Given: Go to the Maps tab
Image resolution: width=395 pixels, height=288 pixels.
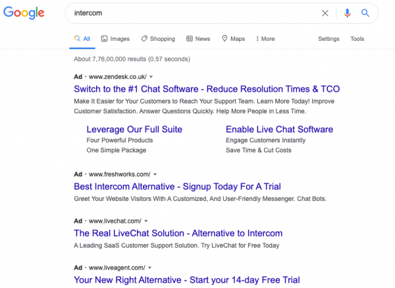Looking at the screenshot, I should click(233, 39).
